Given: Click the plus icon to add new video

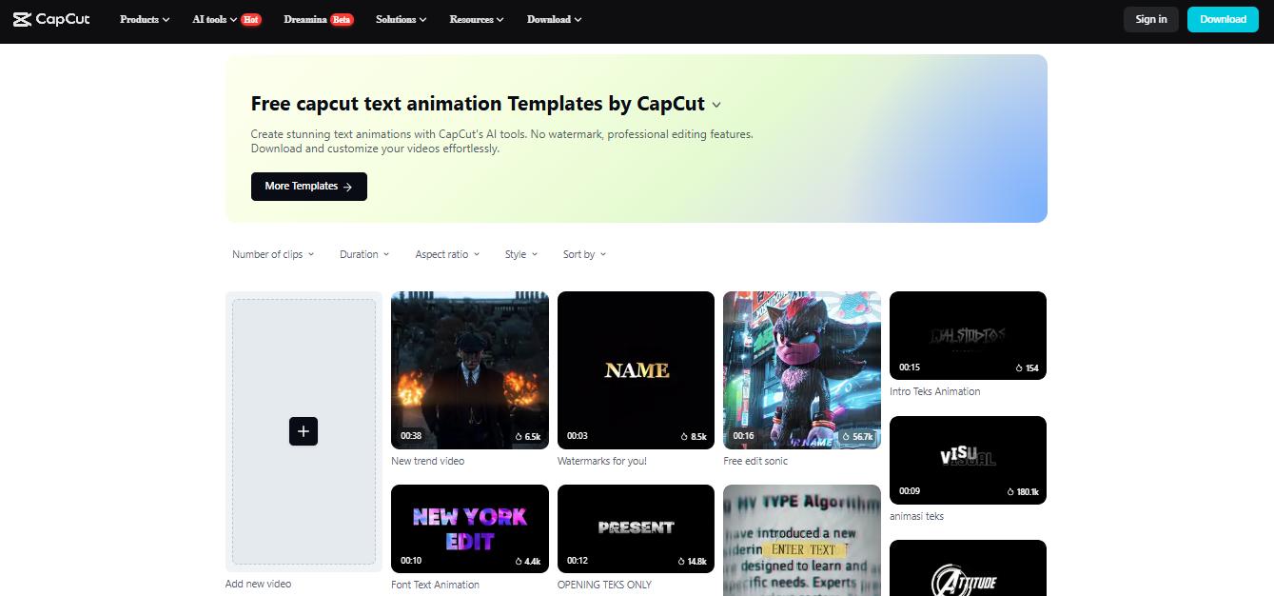Looking at the screenshot, I should pyautogui.click(x=304, y=431).
